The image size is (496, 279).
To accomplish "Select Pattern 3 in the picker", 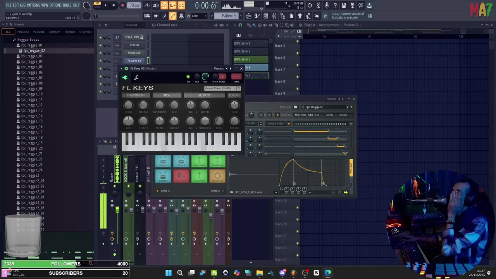I will 251,59.
